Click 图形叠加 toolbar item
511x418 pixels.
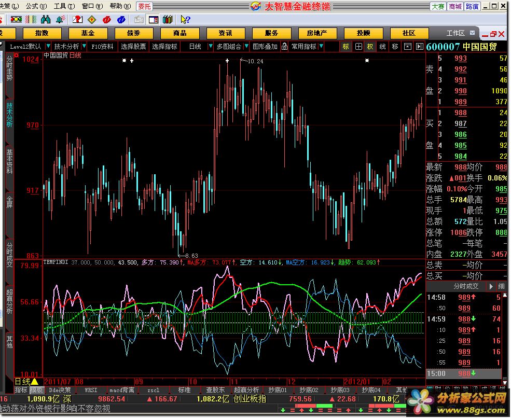click(265, 47)
